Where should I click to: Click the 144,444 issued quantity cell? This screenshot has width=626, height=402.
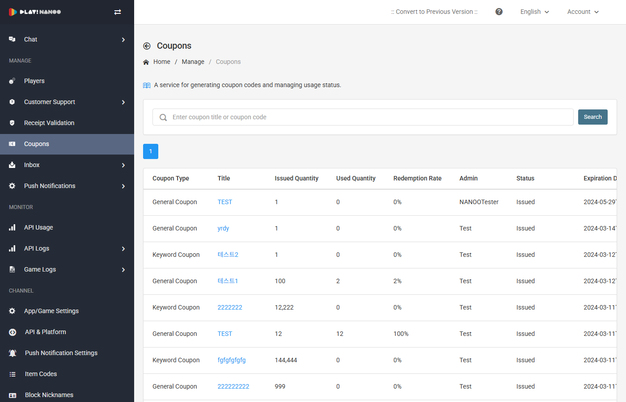point(286,360)
